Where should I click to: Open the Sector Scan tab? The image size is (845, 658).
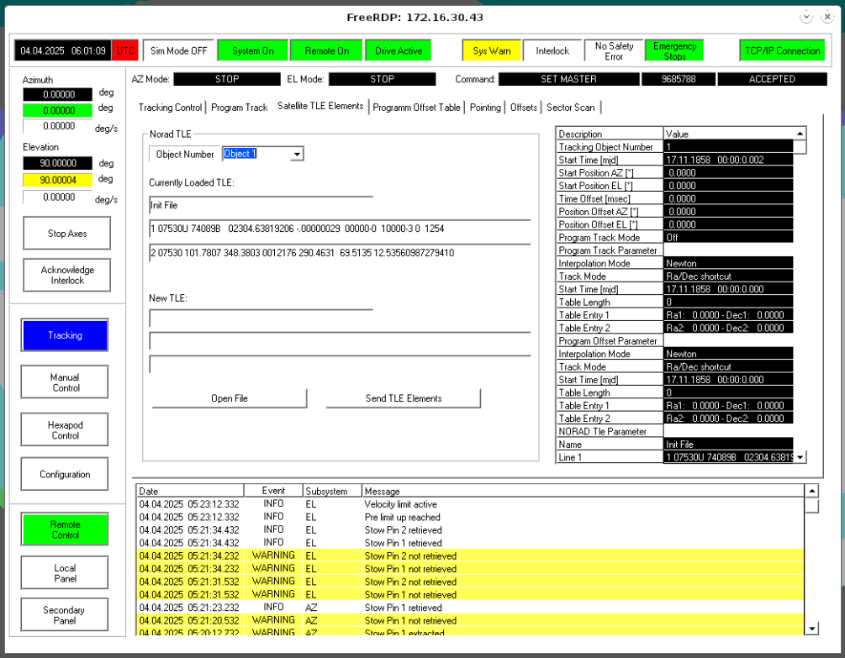571,108
